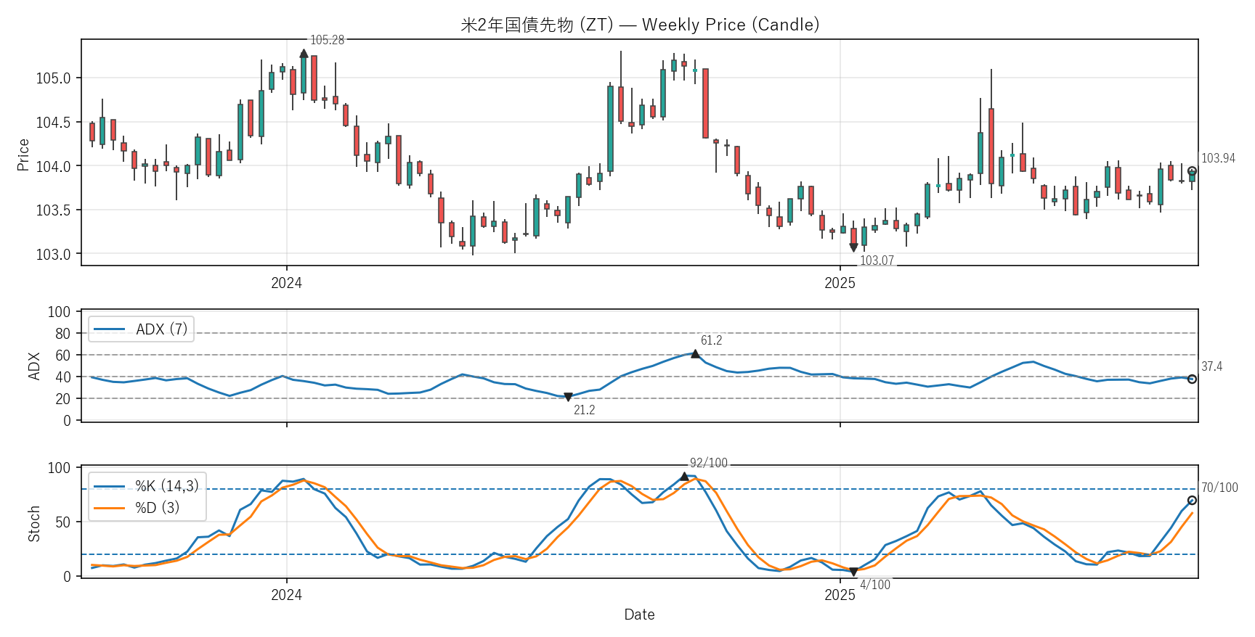The height and width of the screenshot is (637, 1255).
Task: Click the 40 tick on ADX axis
Action: [63, 377]
